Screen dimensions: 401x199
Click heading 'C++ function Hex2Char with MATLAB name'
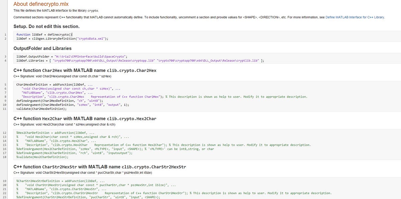[85, 118]
